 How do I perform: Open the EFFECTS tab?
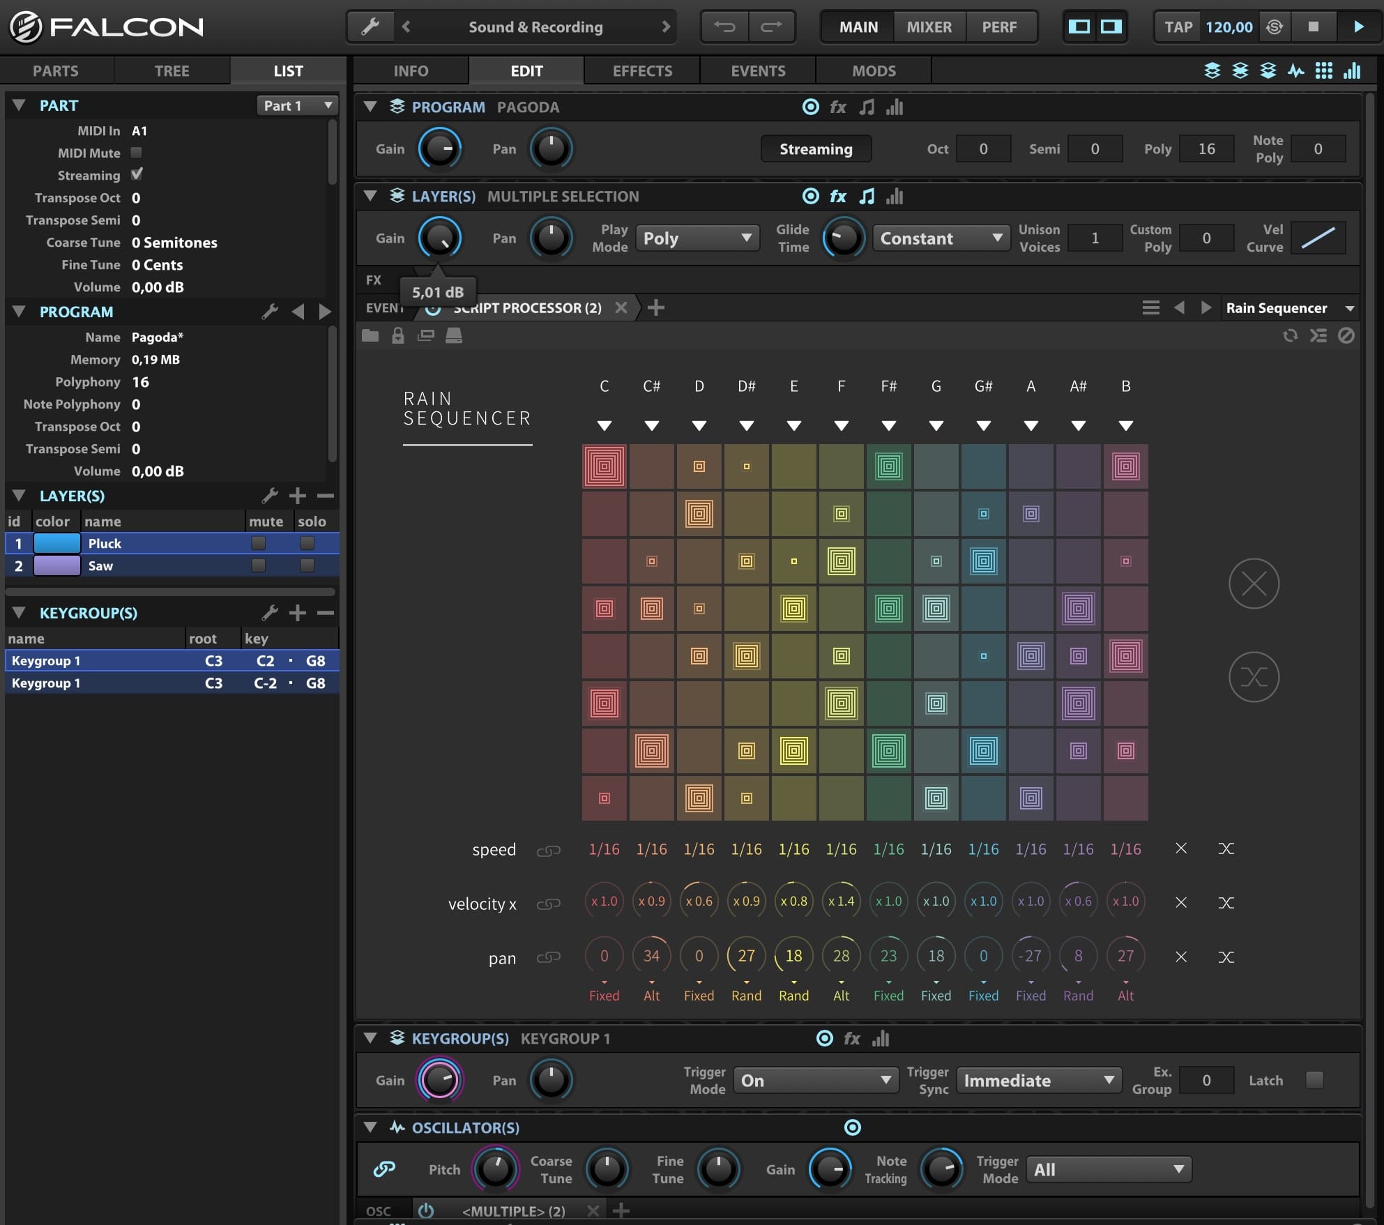642,71
